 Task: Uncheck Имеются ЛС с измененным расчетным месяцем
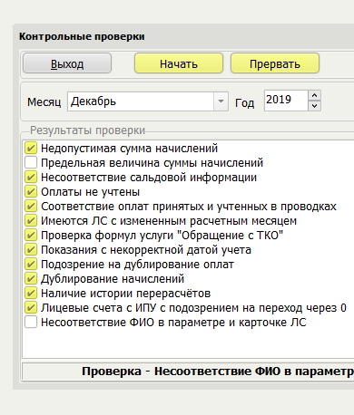(x=31, y=220)
